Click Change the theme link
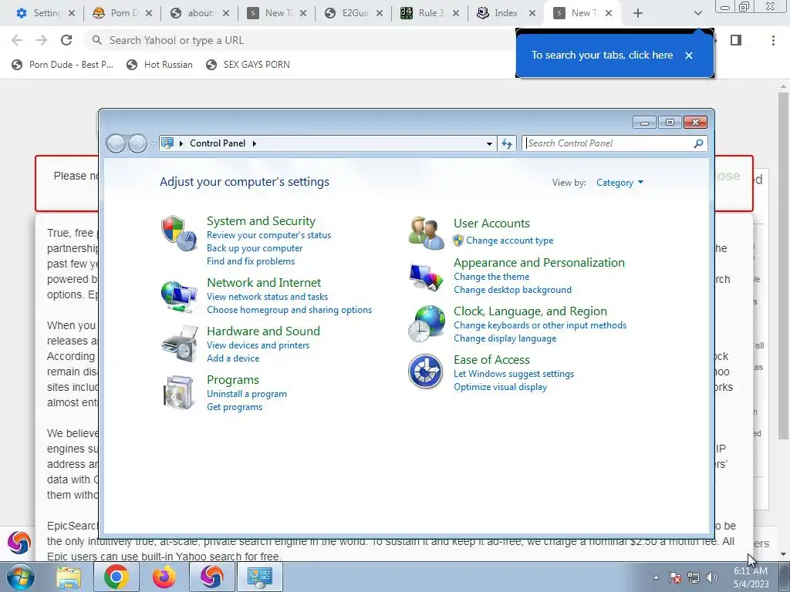Screen dimensions: 790x592 (x=491, y=277)
